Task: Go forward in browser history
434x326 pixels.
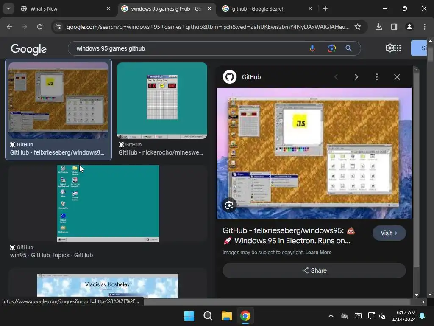Action: click(x=25, y=27)
